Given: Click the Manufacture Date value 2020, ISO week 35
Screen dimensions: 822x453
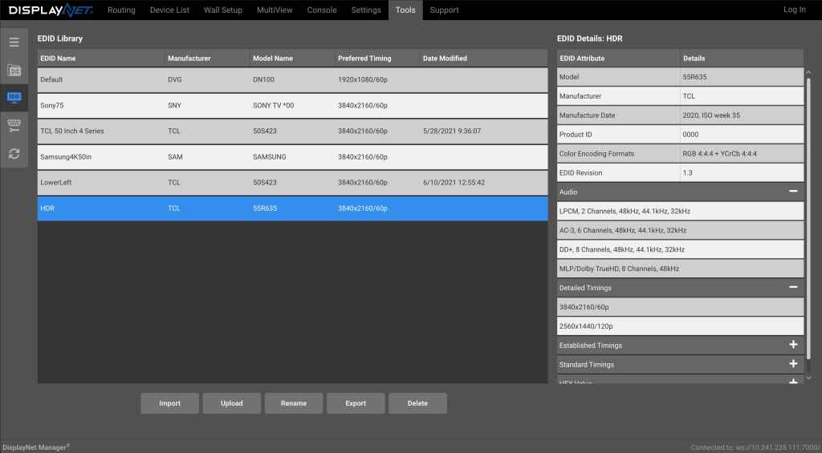Looking at the screenshot, I should [x=711, y=115].
